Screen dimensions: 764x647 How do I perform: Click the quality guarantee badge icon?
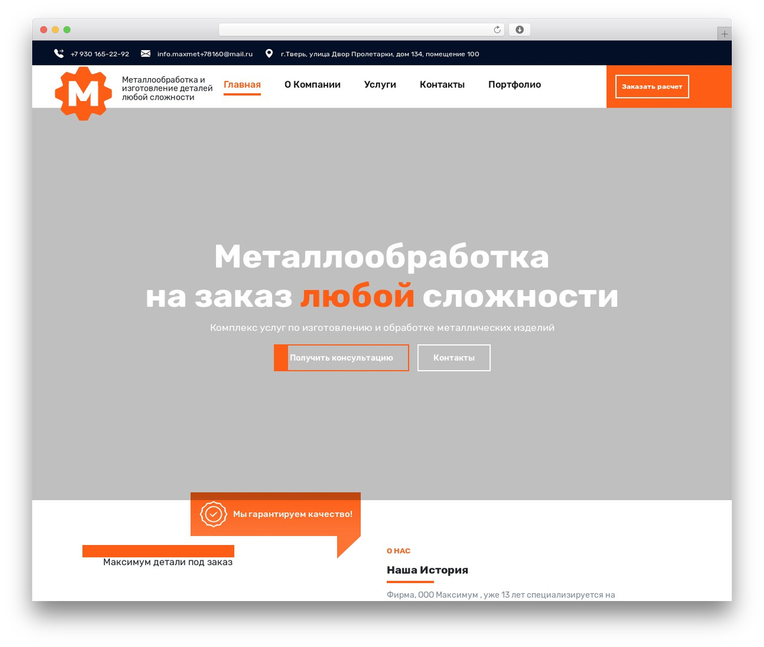[213, 514]
